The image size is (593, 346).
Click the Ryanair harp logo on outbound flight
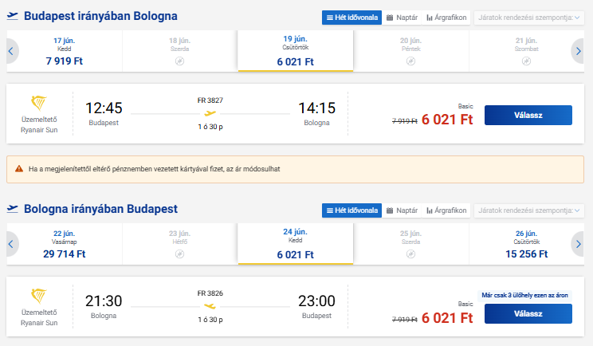pyautogui.click(x=38, y=103)
